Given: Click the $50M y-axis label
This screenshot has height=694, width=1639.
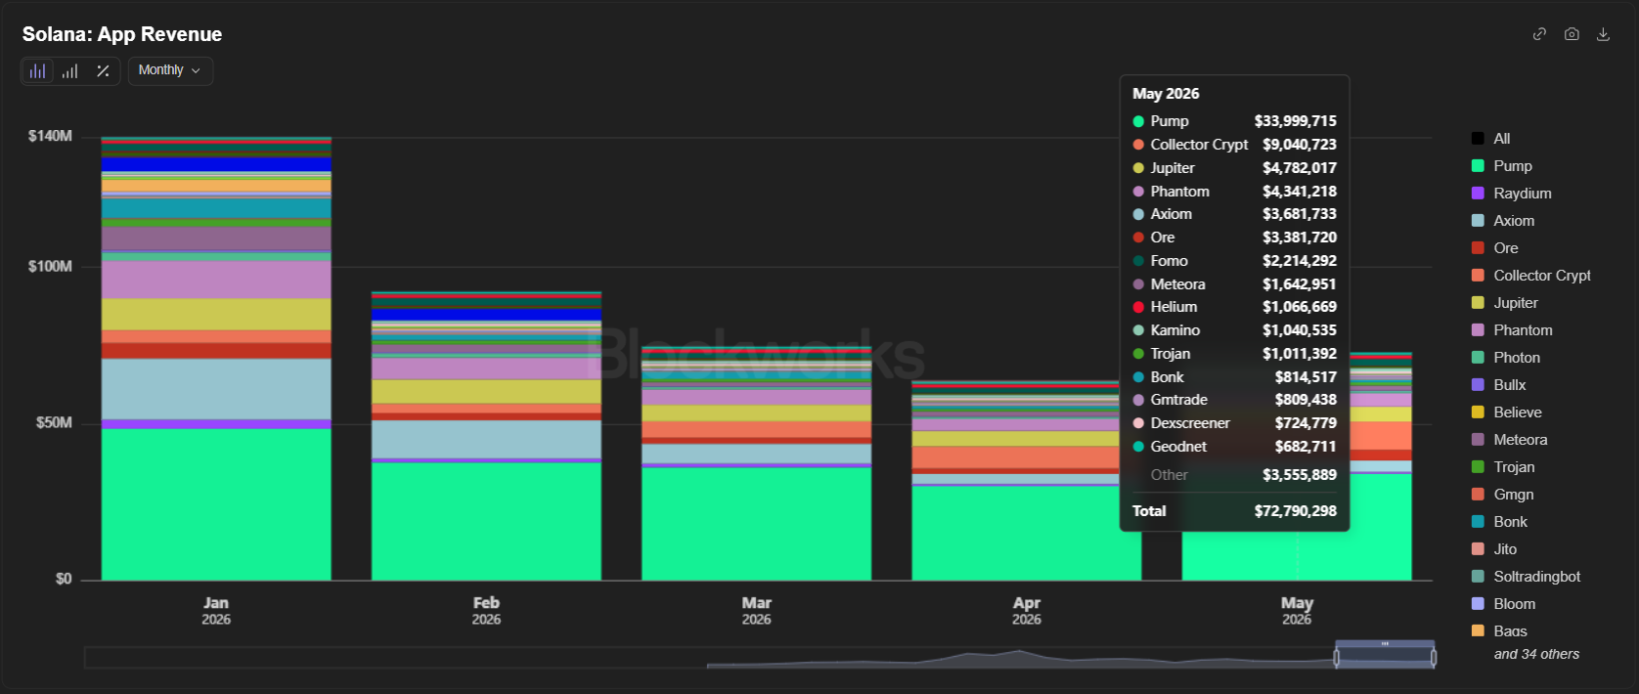Looking at the screenshot, I should [54, 422].
